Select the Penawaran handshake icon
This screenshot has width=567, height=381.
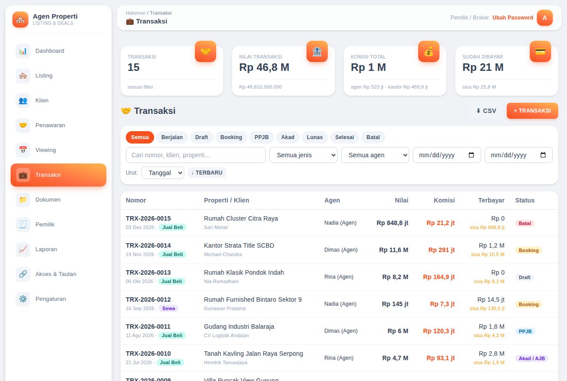click(x=23, y=125)
